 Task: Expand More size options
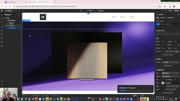[167, 55]
